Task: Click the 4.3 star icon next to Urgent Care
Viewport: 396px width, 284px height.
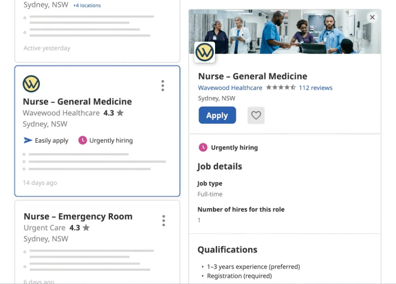Action: (86, 228)
